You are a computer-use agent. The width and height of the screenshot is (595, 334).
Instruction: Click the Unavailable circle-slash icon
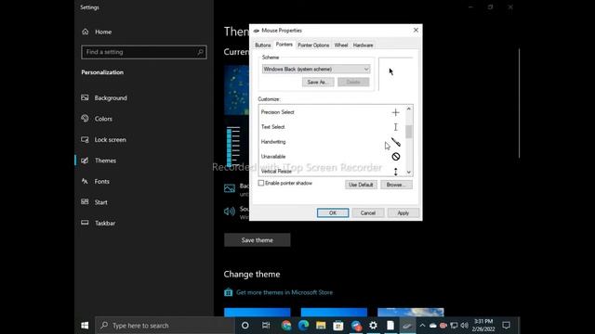coord(396,157)
